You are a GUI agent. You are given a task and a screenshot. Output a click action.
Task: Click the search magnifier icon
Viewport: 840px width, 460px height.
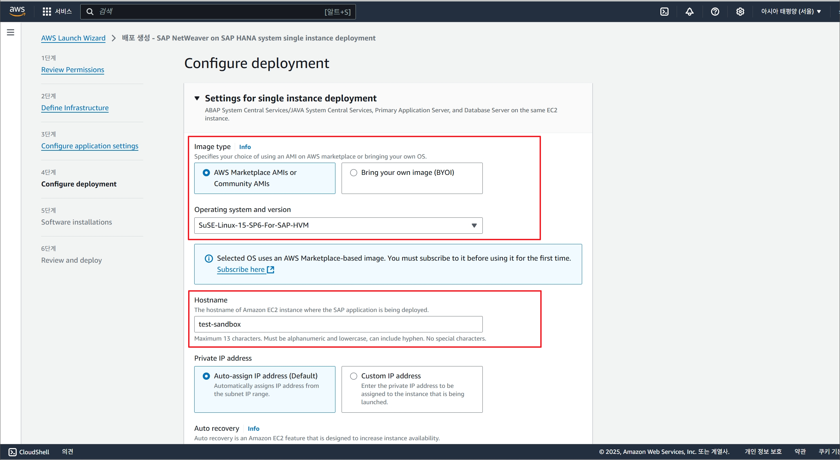point(90,12)
